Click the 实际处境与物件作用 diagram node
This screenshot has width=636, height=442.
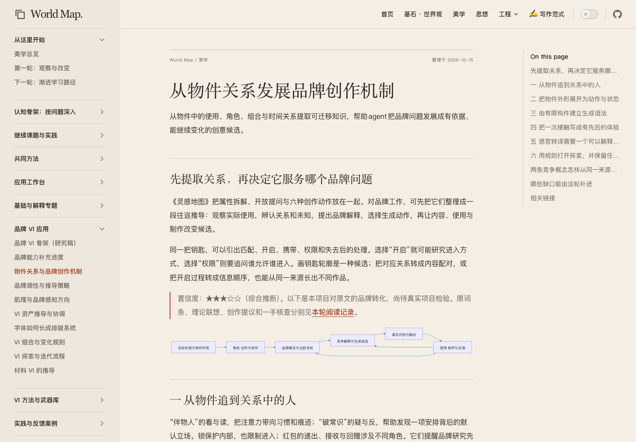(193, 347)
